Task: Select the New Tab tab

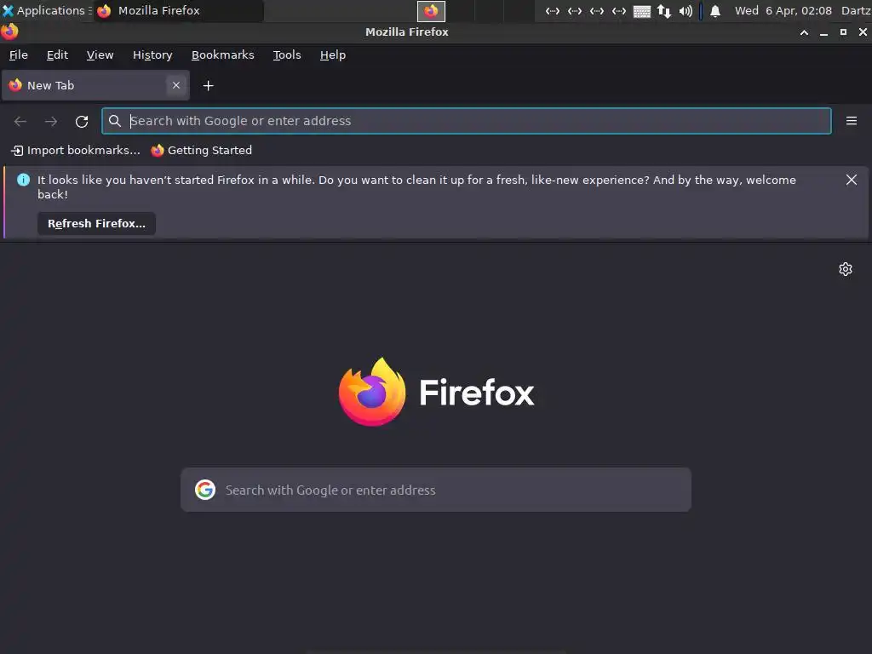Action: [x=95, y=85]
